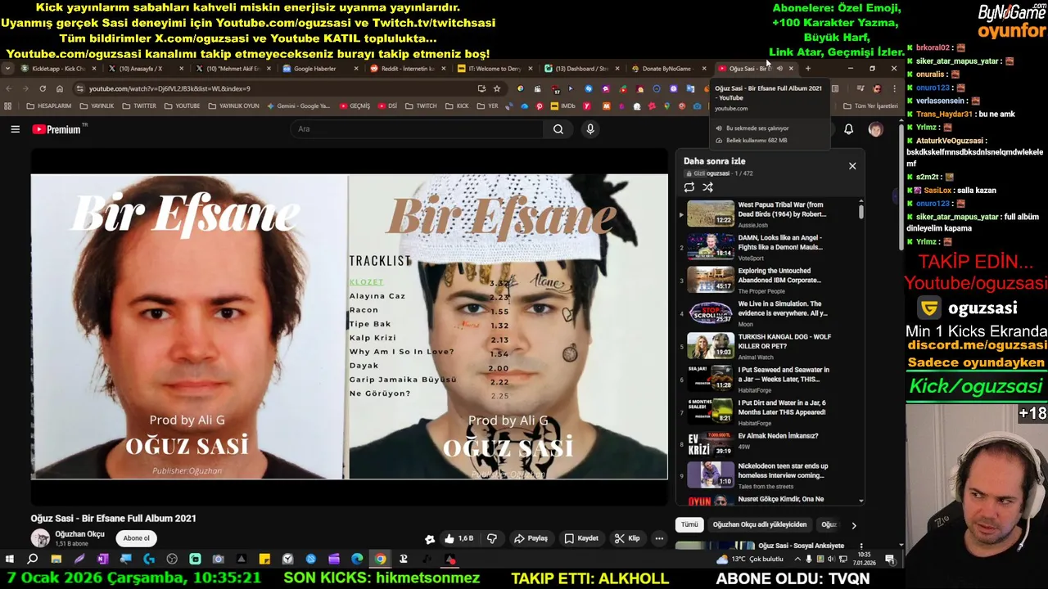
Task: Play West Papua Tribal War playlist video
Action: click(x=766, y=214)
